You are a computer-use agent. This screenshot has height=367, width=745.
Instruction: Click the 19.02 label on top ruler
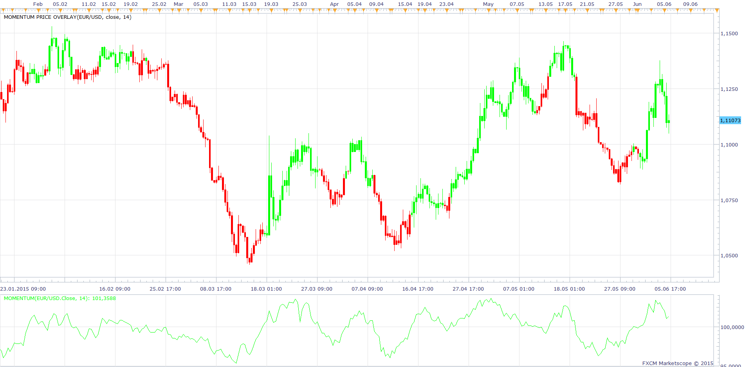[131, 4]
